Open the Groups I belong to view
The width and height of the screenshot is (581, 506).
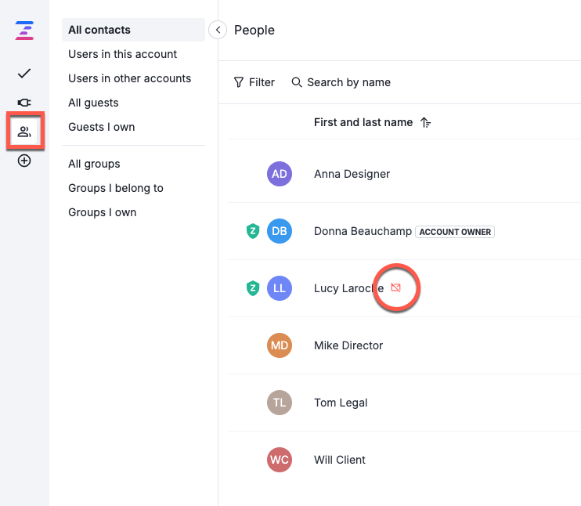pyautogui.click(x=115, y=188)
